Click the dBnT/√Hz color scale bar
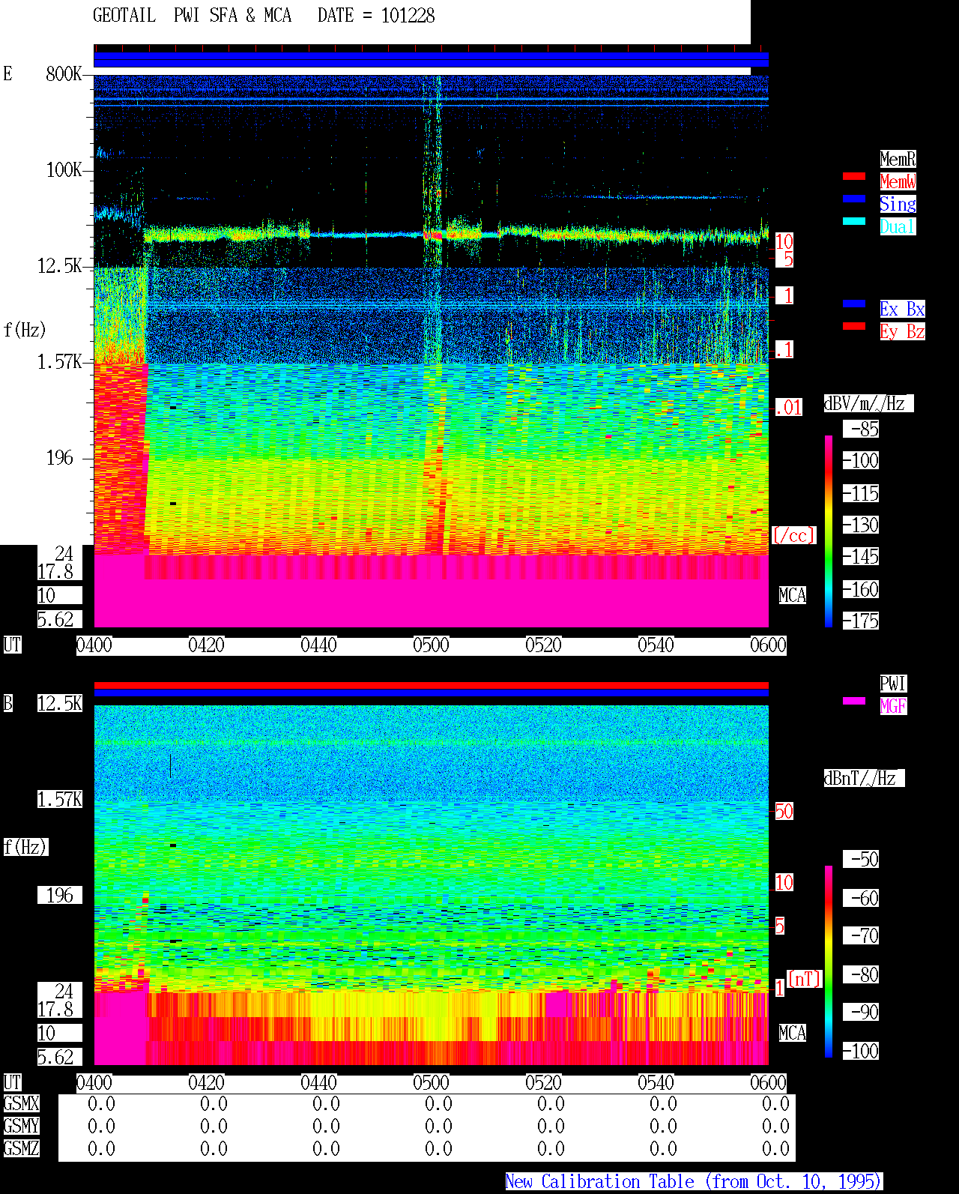Viewport: 959px width, 1194px height. [x=829, y=962]
